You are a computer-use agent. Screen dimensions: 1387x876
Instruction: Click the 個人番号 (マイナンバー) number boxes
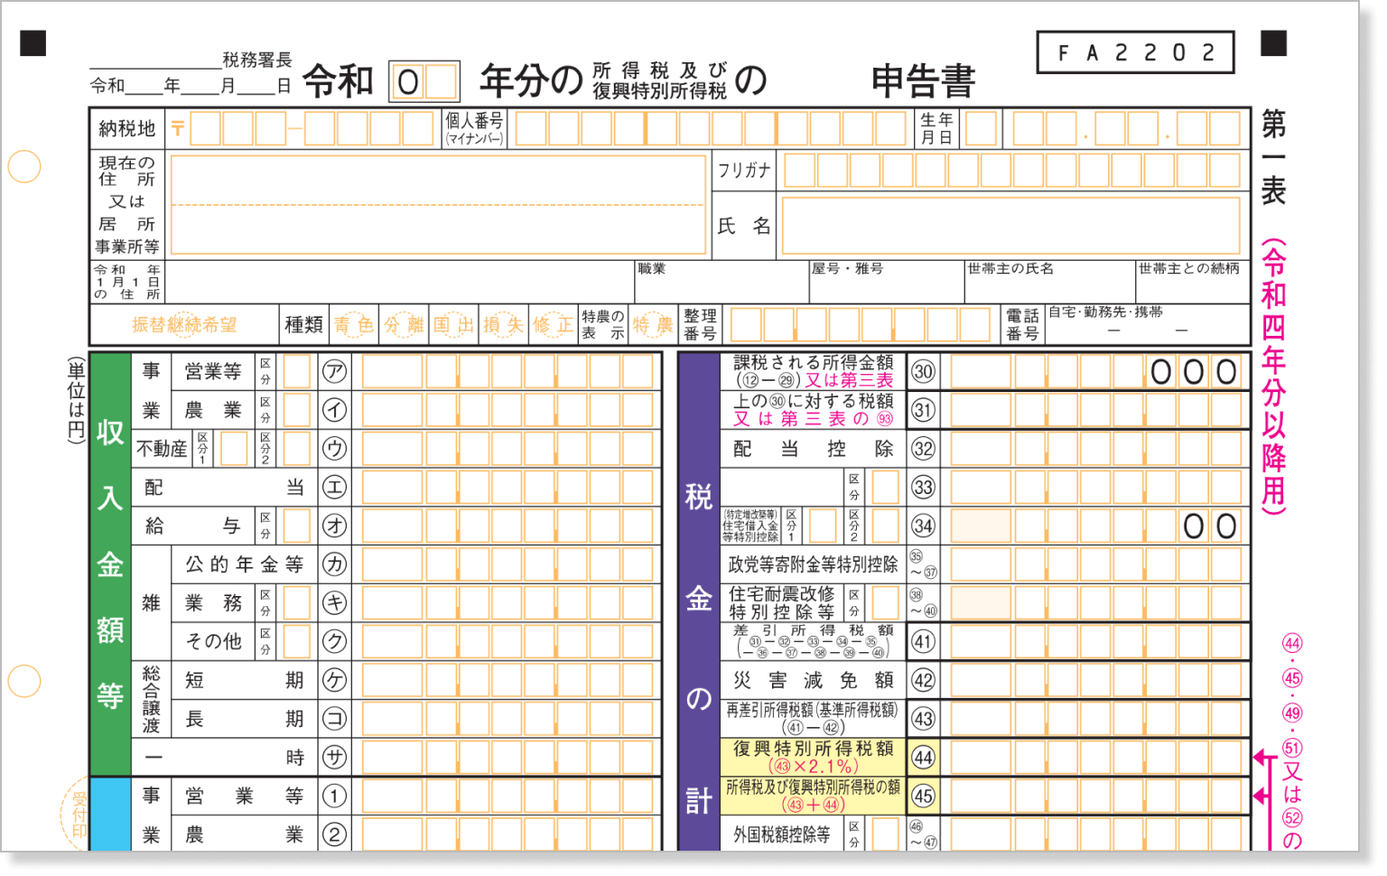(711, 129)
